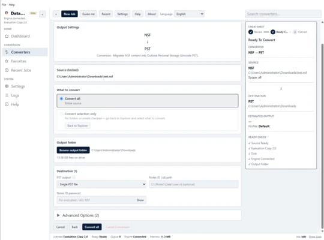Click scrollbar down arrow at bottom right

click(322, 232)
